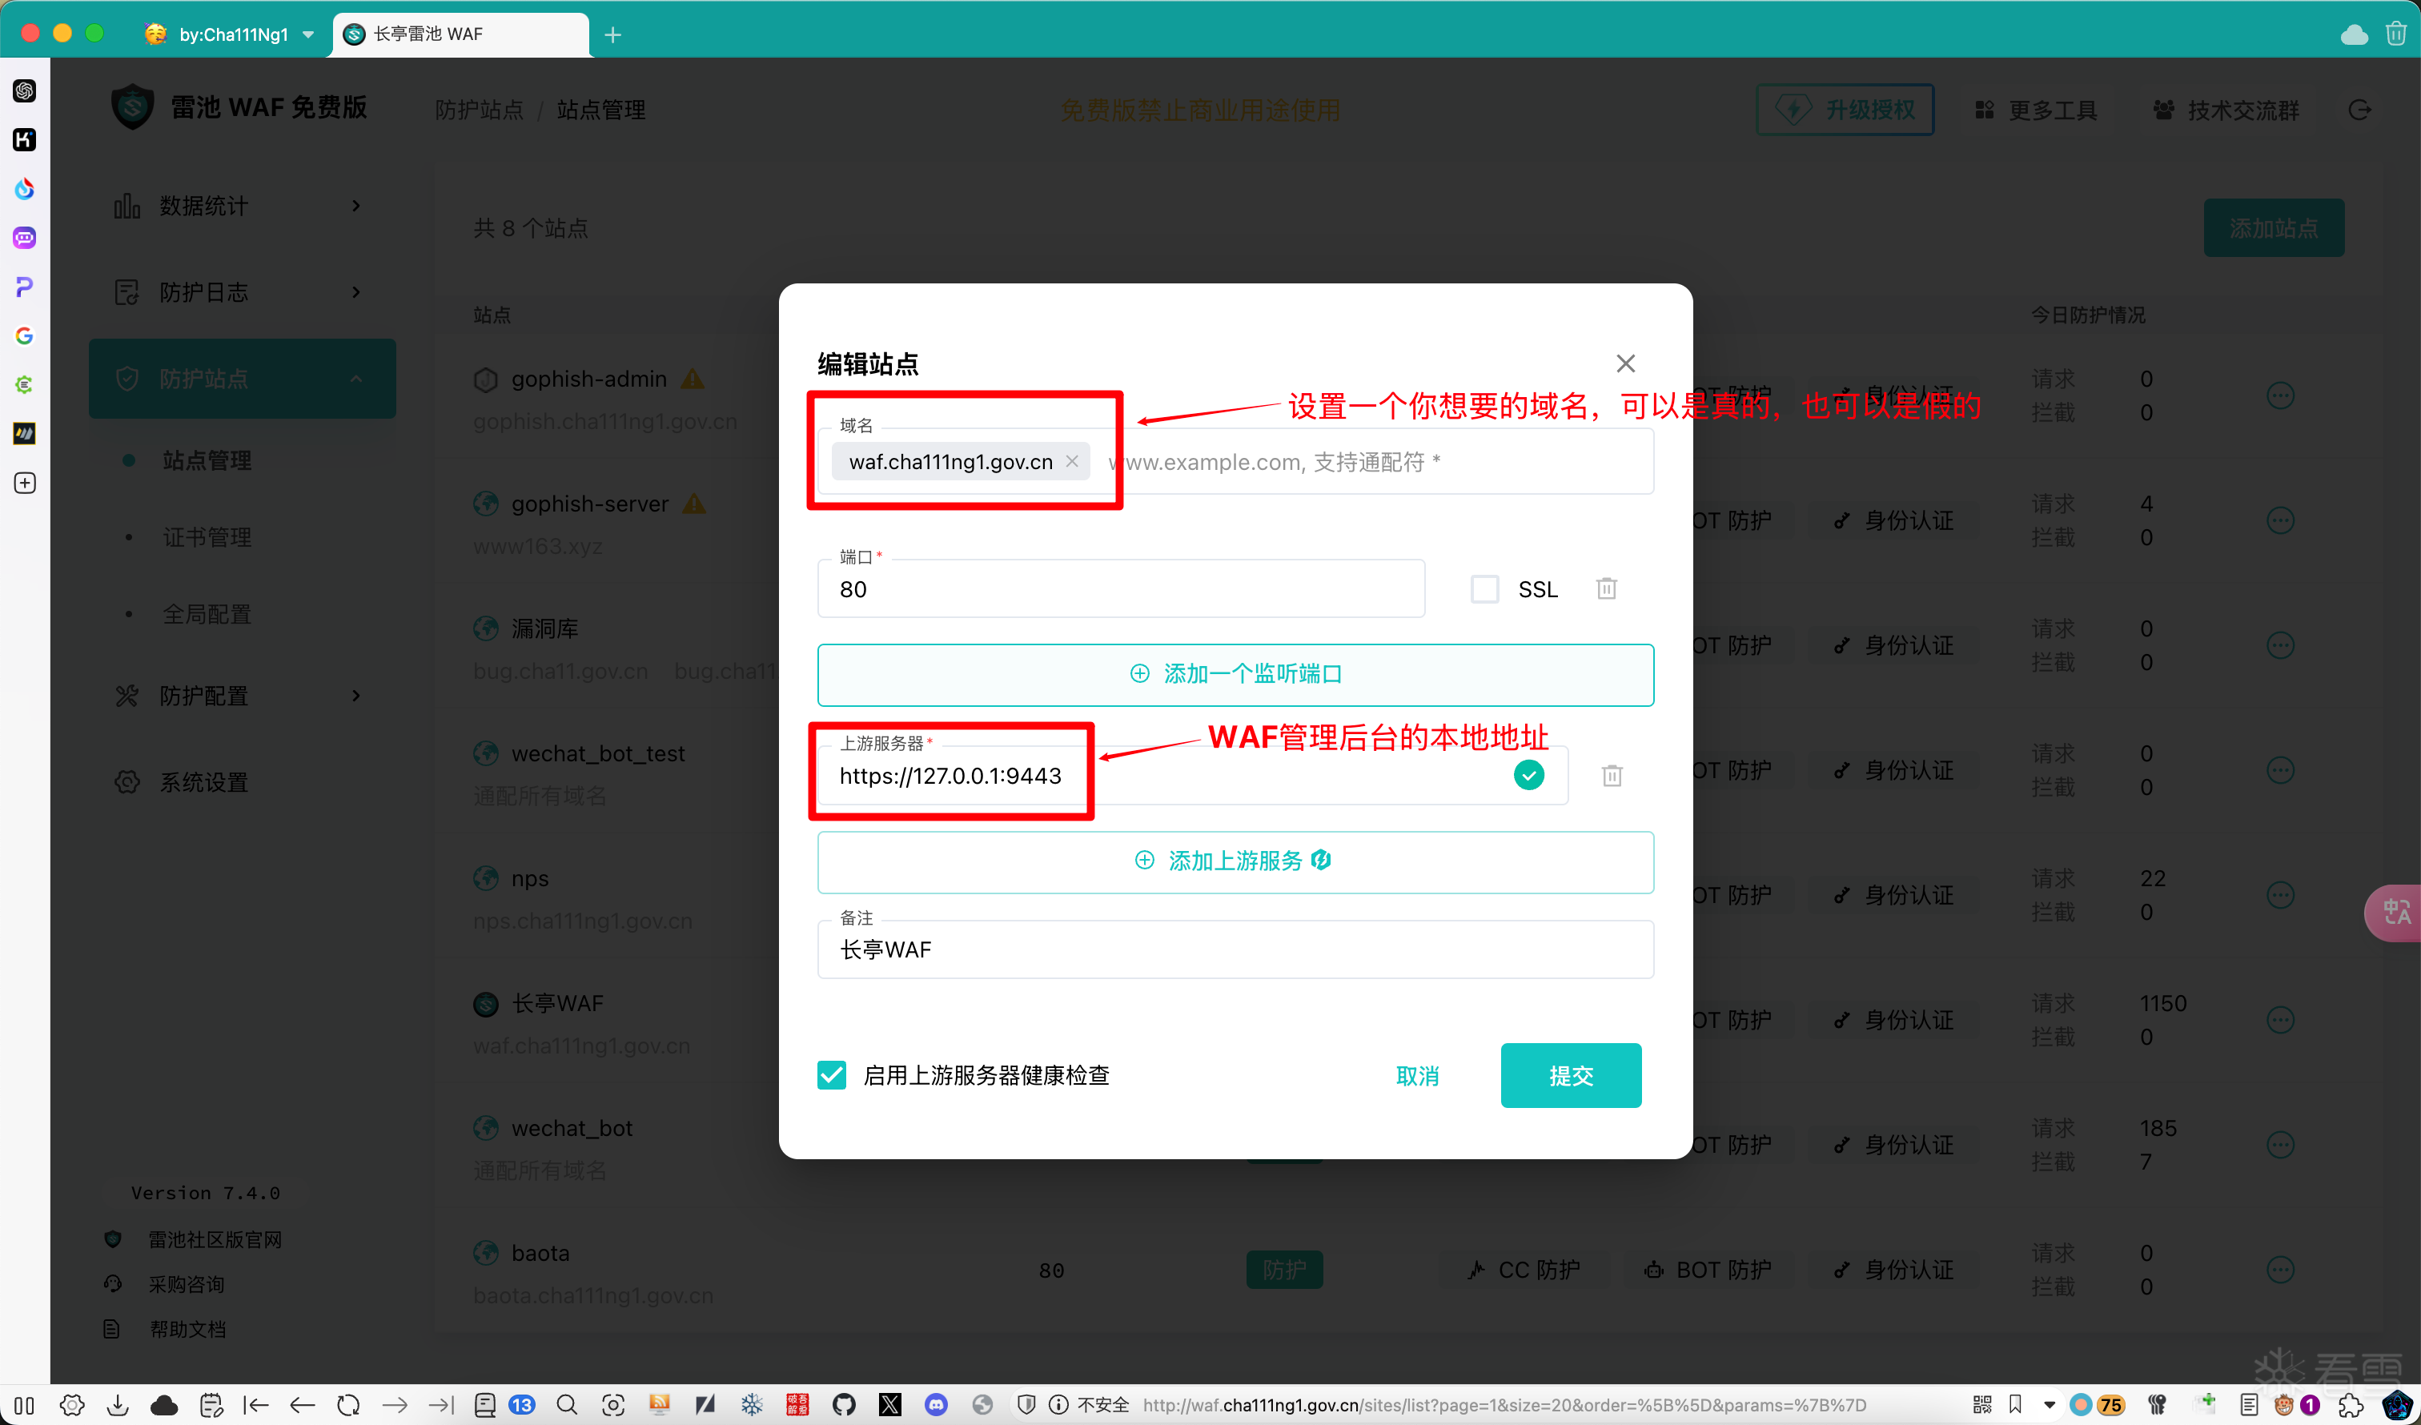Enable the SSL checkbox
Screen dimensions: 2421x1425
[1484, 589]
